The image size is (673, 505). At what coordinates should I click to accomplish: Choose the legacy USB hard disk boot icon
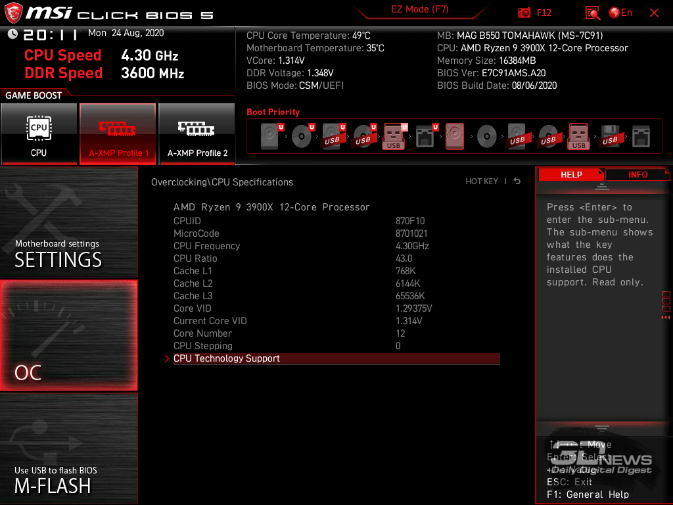pyautogui.click(x=517, y=136)
